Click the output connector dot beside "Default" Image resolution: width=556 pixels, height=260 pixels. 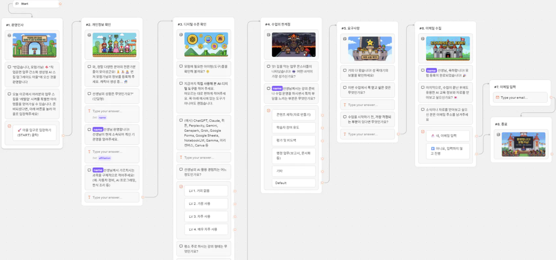click(x=322, y=183)
